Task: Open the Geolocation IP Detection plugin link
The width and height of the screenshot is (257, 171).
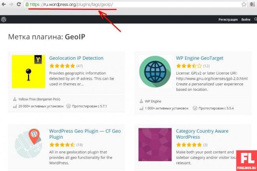Action: (x=76, y=58)
